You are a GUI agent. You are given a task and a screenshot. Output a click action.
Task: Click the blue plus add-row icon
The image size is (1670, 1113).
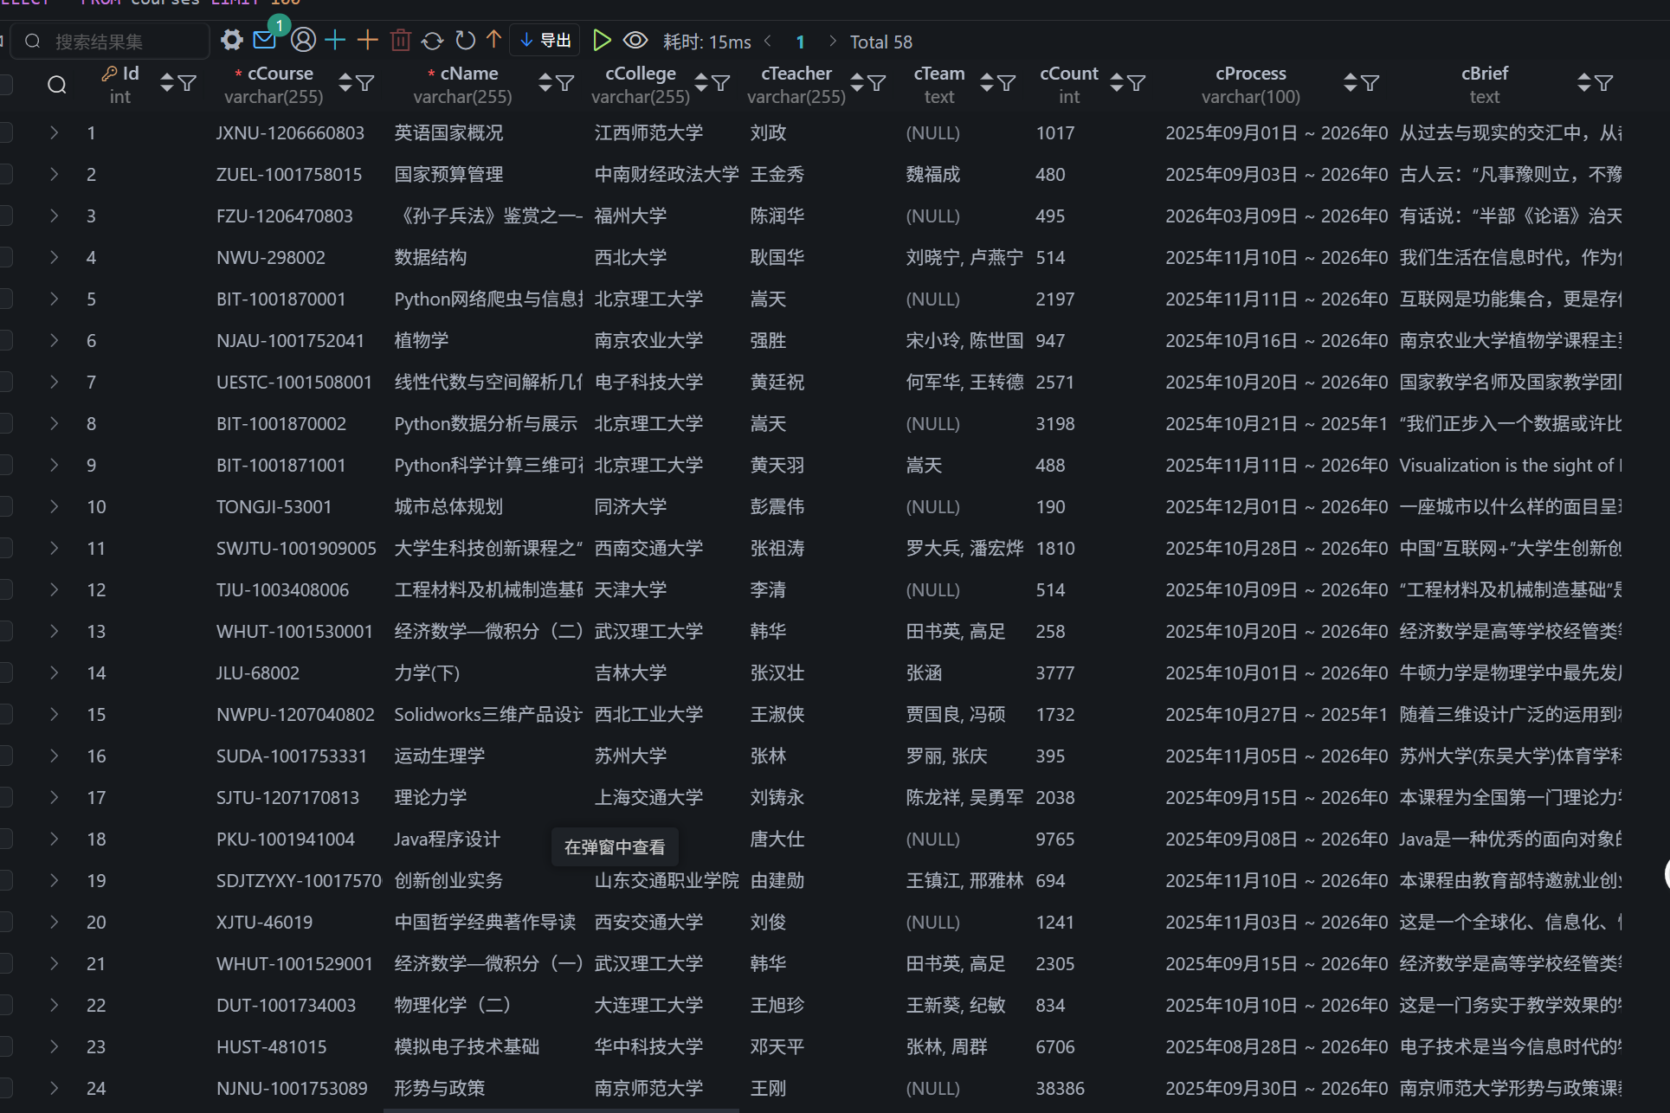pyautogui.click(x=335, y=40)
